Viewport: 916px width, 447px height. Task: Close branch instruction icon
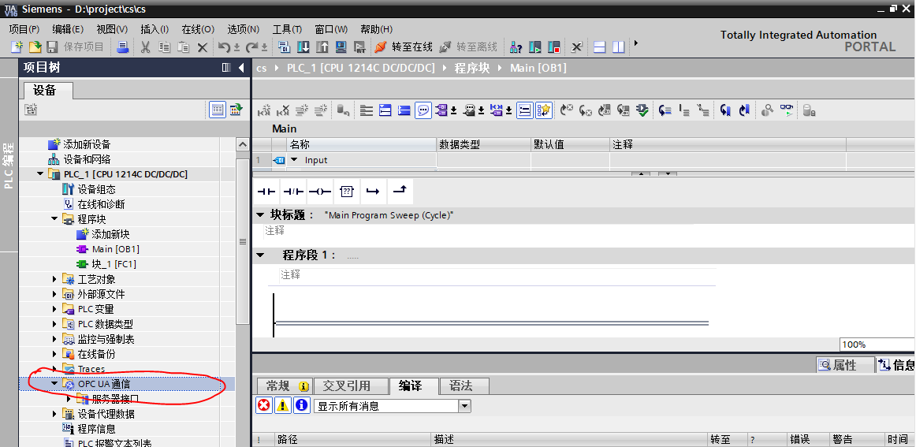tap(400, 192)
